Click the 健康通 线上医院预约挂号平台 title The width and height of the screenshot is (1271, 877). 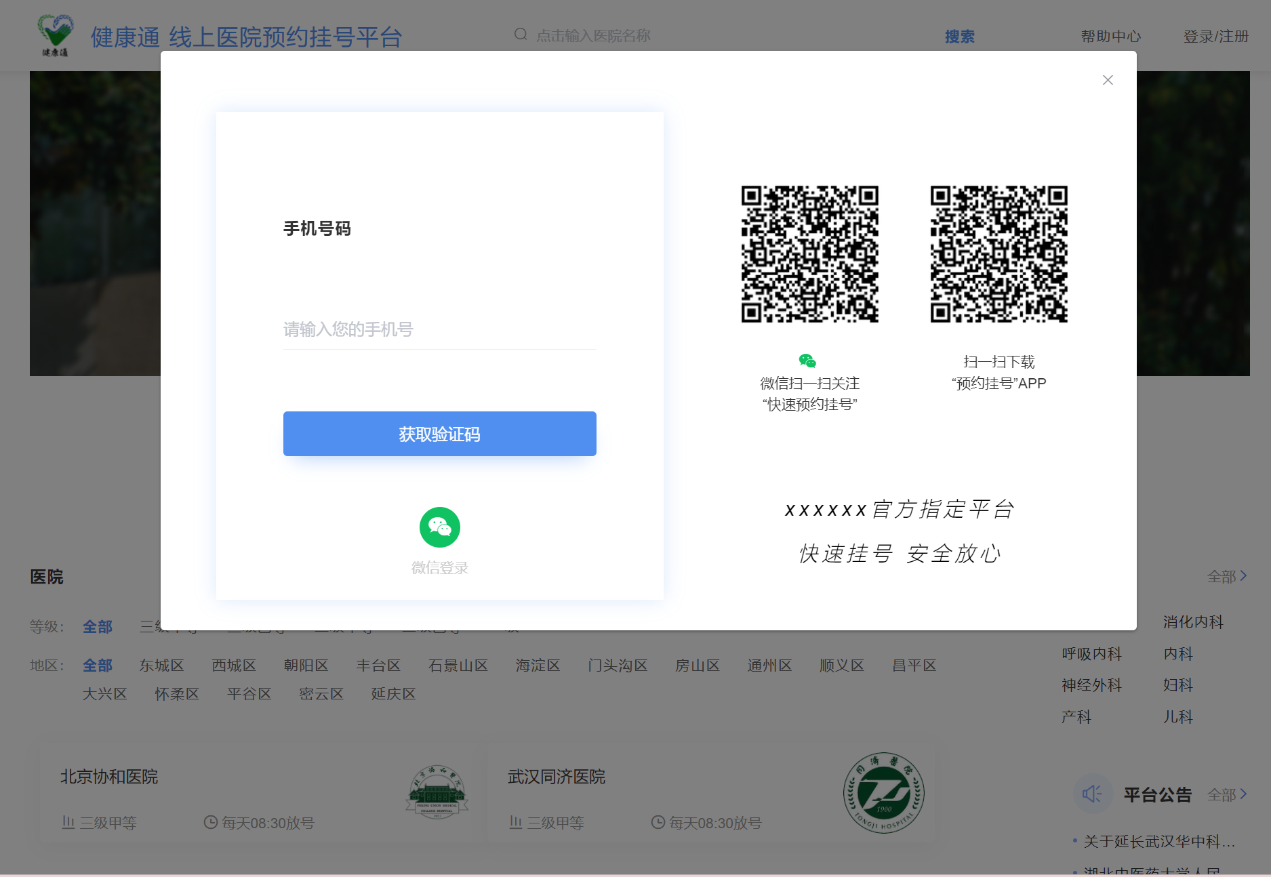(x=247, y=37)
